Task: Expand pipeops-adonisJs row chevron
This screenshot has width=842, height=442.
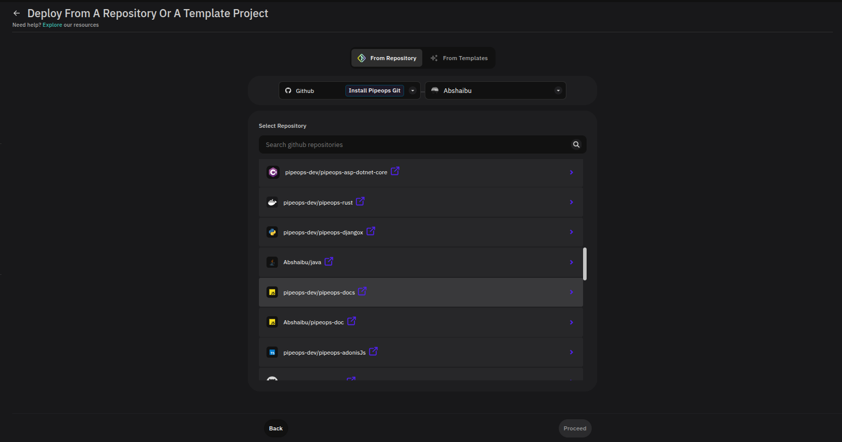Action: [x=571, y=352]
